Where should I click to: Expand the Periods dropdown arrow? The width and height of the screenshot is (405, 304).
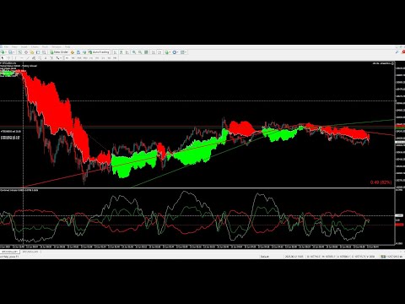[178, 52]
